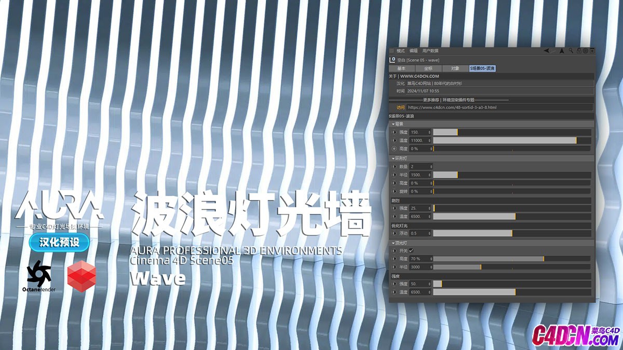Screen dimensions: 623x350
Task: Click the 数量 value field showing 2
Action: coord(421,166)
